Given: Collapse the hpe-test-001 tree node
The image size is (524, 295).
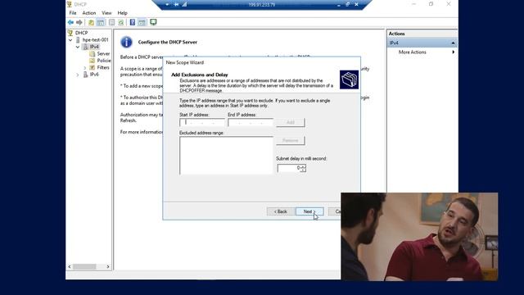Looking at the screenshot, I should point(70,40).
